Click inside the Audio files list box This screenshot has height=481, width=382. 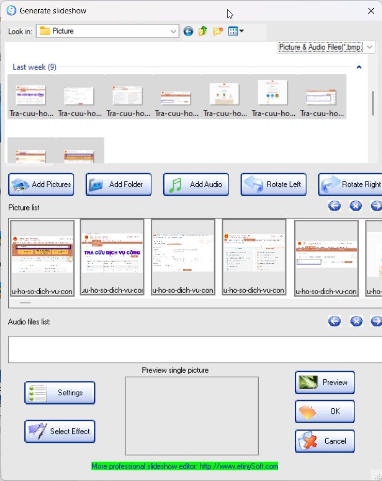tap(195, 349)
